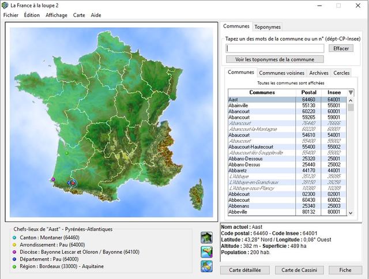Click the red commune marker on map
This screenshot has width=369, height=279.
coord(73,183)
